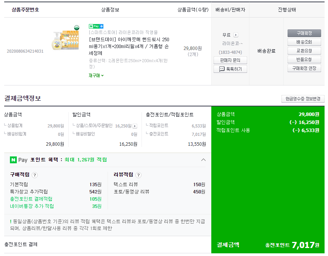Open the 라이온코리아 직영몰 store link
328x256 pixels.
(123, 32)
